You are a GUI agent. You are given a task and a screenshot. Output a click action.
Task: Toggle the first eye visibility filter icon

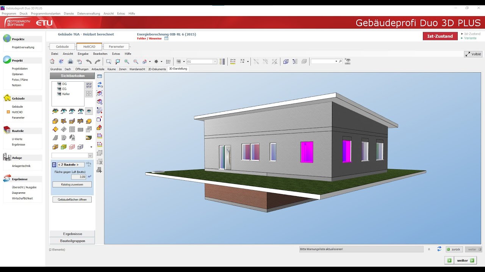tap(55, 111)
